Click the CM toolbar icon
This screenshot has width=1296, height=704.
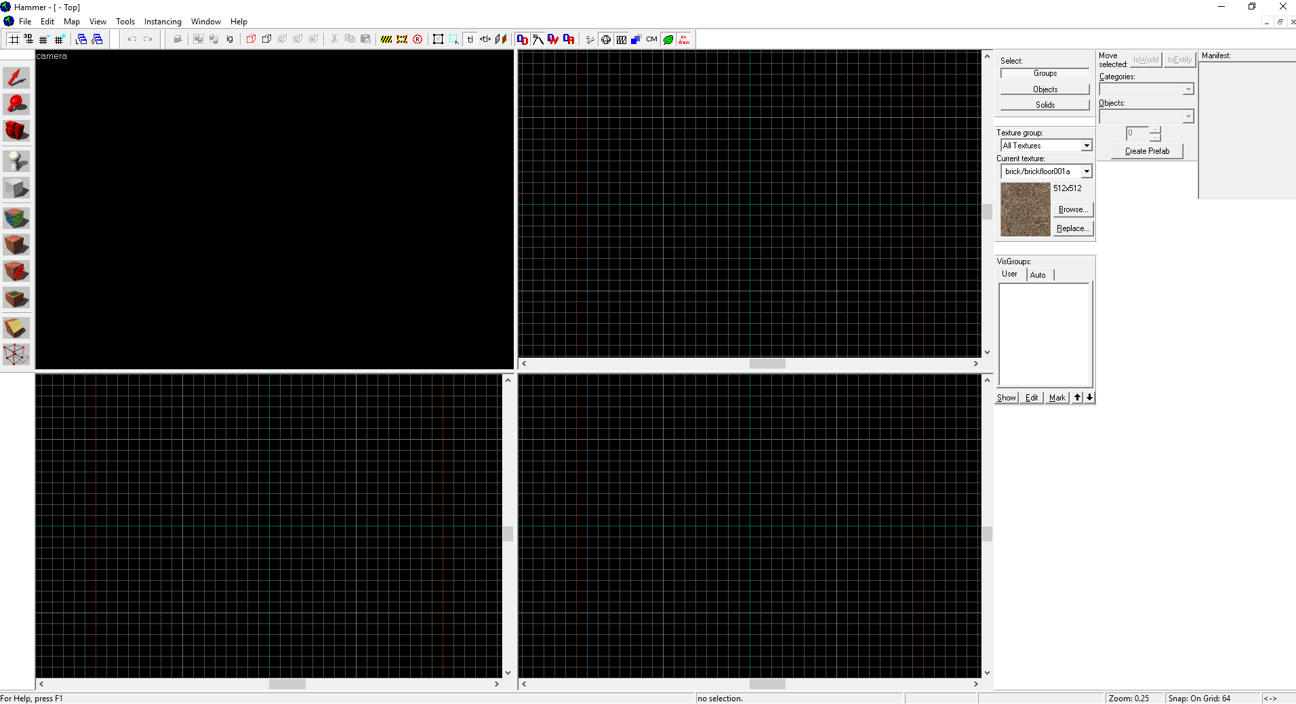[x=651, y=39]
